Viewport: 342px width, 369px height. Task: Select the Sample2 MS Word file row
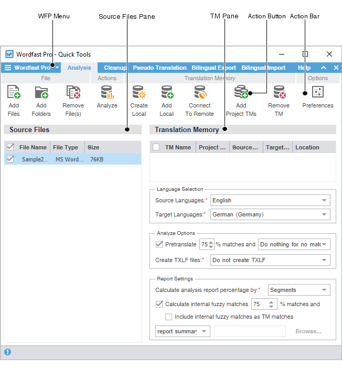pyautogui.click(x=72, y=159)
